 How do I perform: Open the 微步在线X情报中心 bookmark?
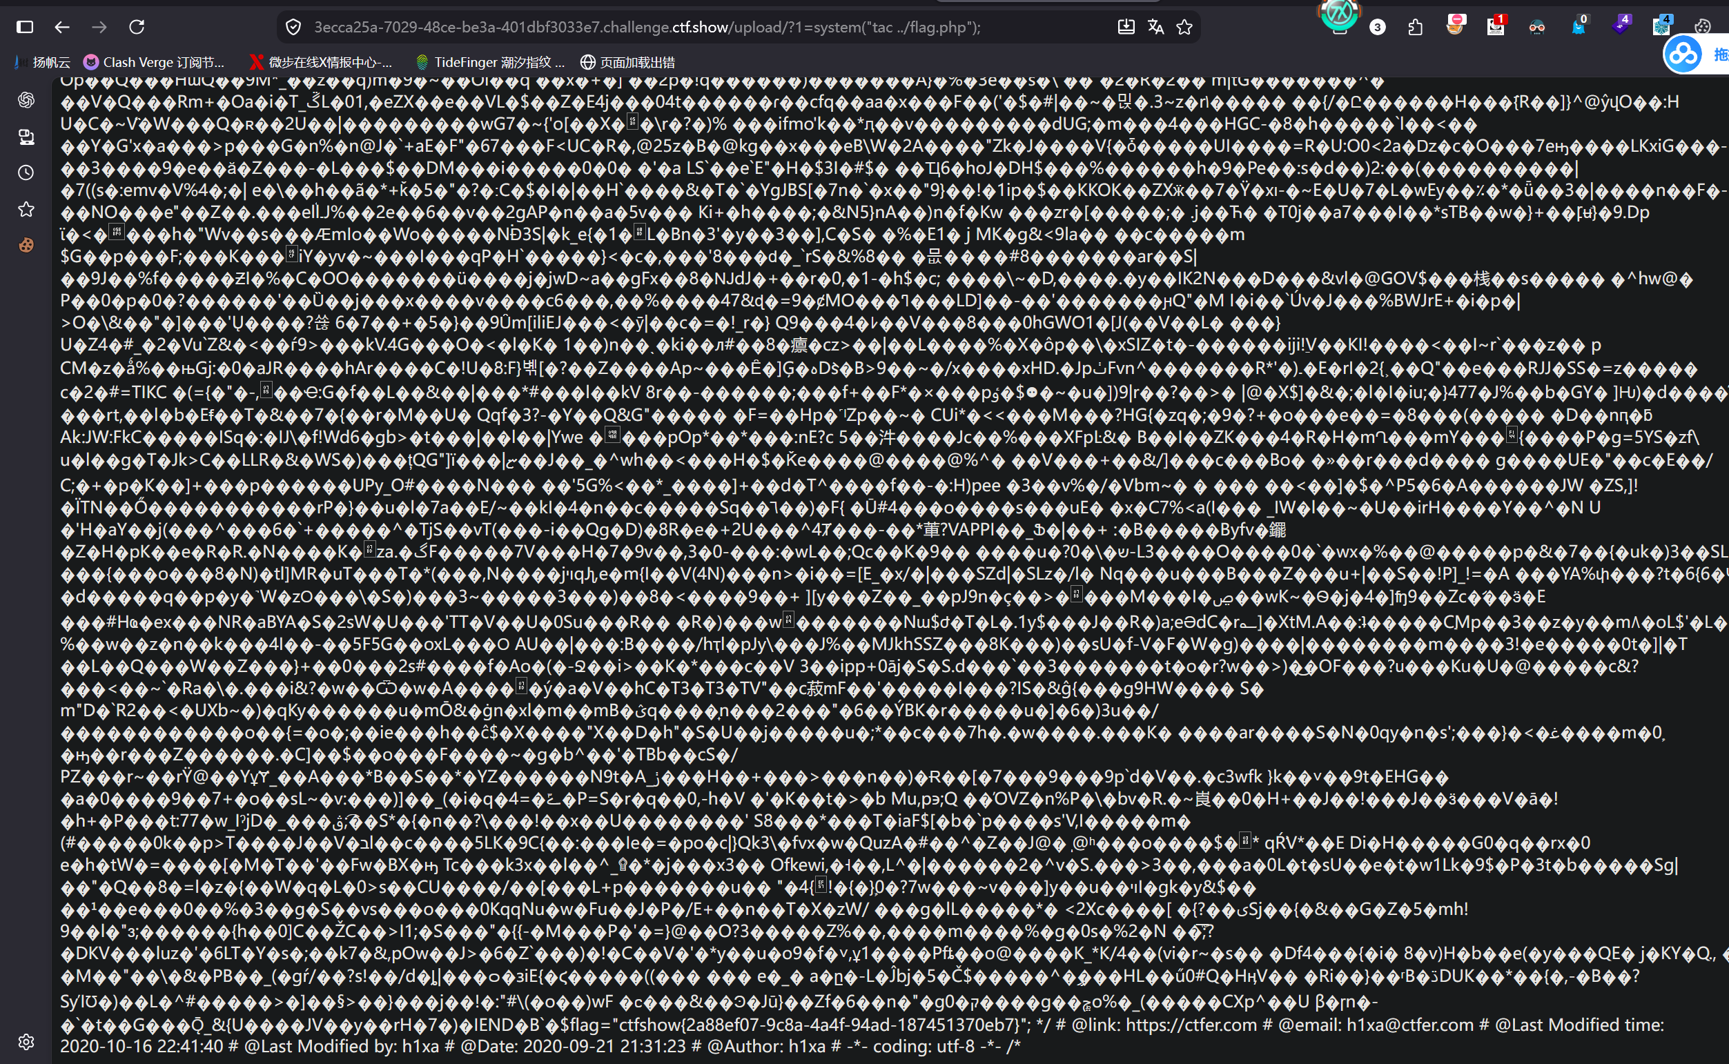click(321, 62)
